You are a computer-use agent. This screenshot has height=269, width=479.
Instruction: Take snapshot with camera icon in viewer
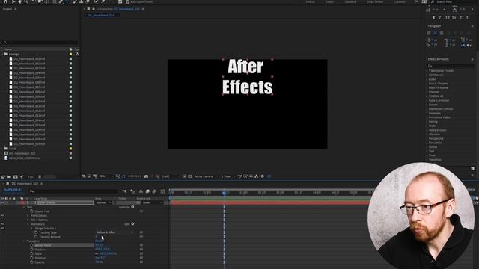(x=147, y=176)
